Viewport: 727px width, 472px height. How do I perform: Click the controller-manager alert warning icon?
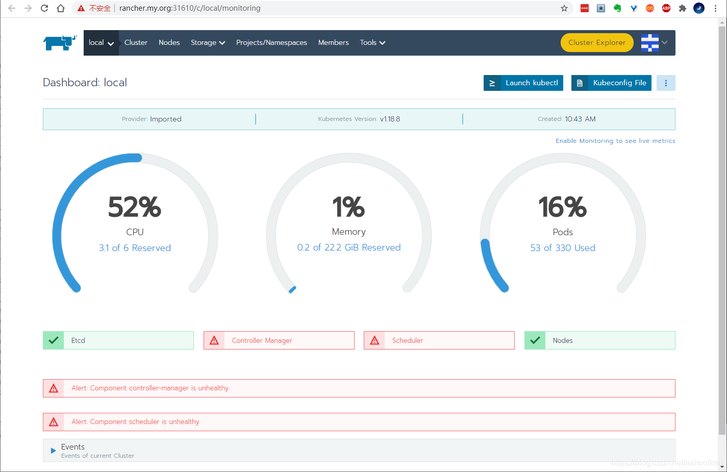click(x=54, y=388)
